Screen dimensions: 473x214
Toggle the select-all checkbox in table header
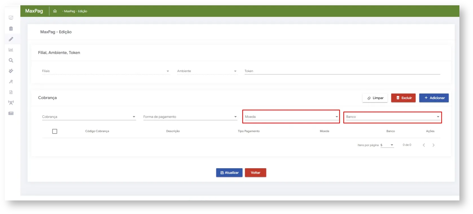click(x=55, y=131)
